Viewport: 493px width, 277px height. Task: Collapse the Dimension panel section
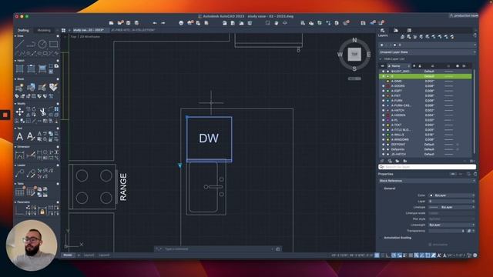15,147
